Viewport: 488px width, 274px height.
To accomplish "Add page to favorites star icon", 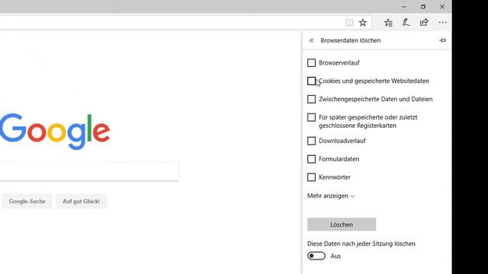I will click(x=363, y=22).
